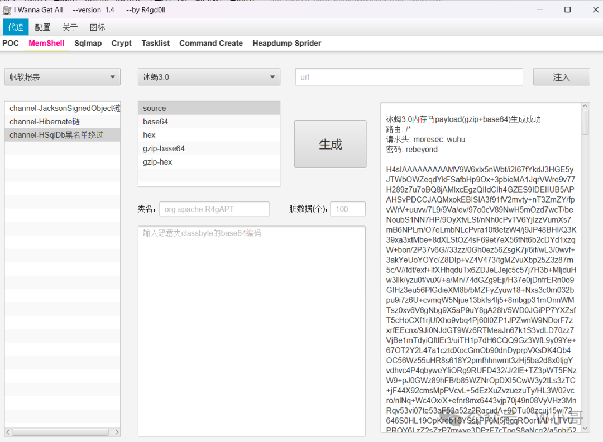Open the 帆软报表 dropdown

[x=63, y=77]
